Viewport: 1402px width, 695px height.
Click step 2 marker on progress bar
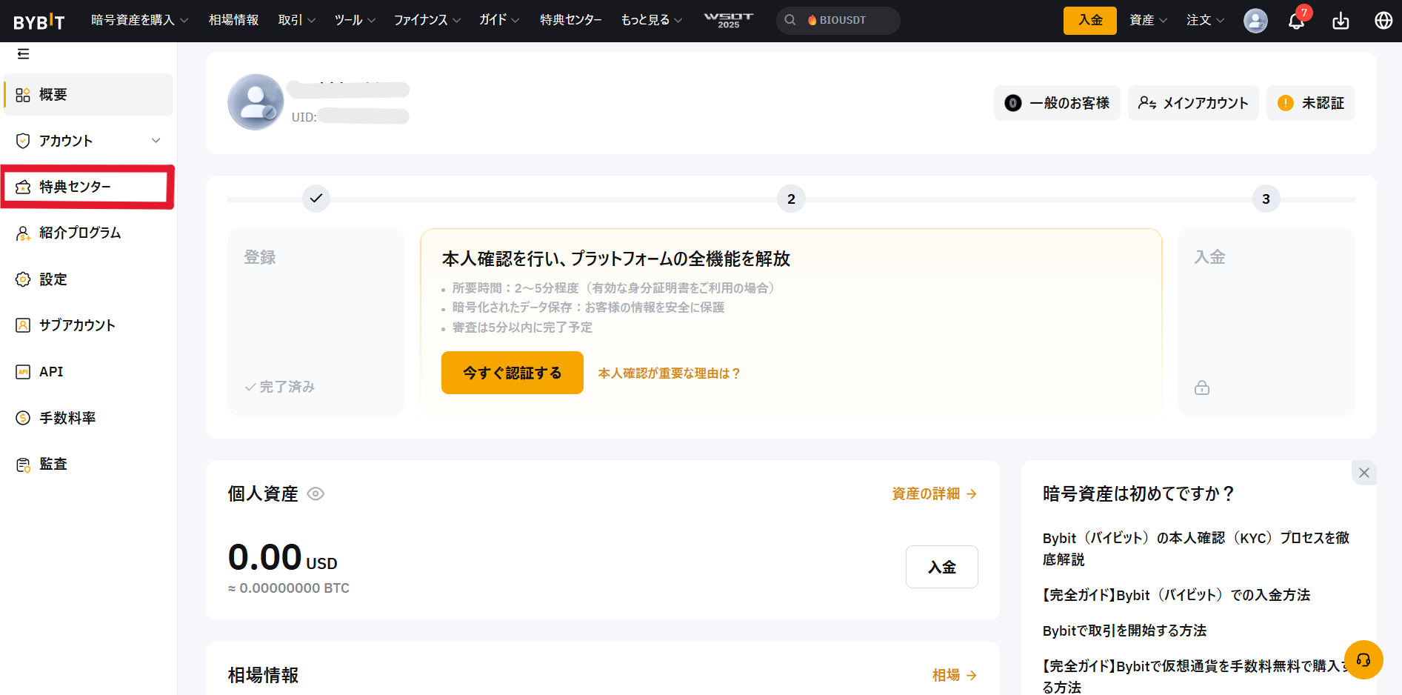click(791, 199)
